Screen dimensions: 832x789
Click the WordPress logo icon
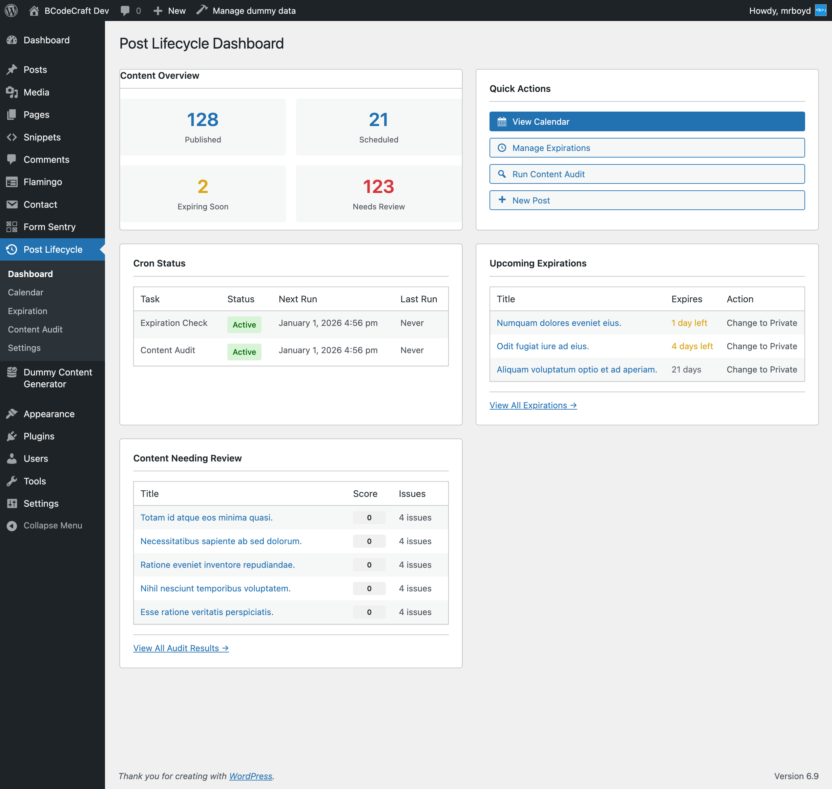click(11, 11)
